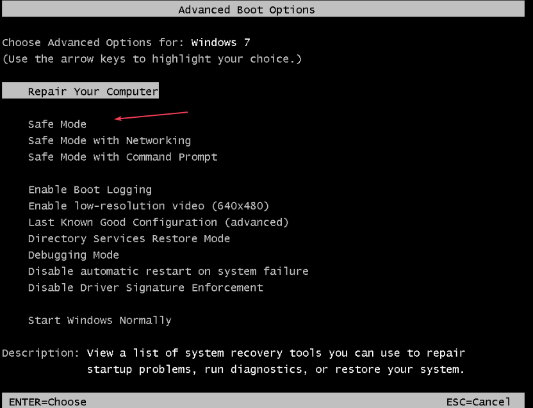Click the red arrow annotation near Safe Mode

[x=151, y=115]
